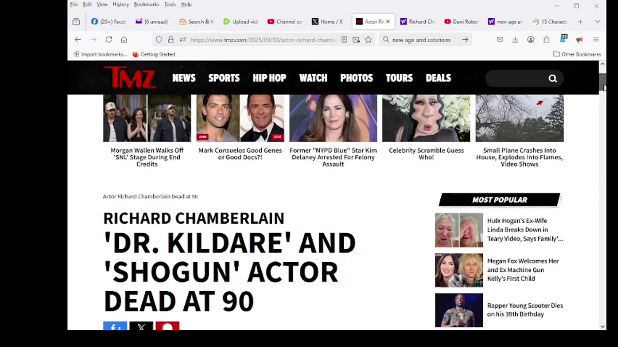Open the TMZ TOURS section
The image size is (618, 347).
click(399, 78)
